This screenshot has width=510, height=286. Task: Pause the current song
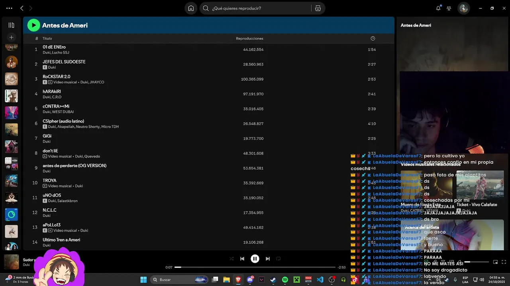click(x=255, y=259)
